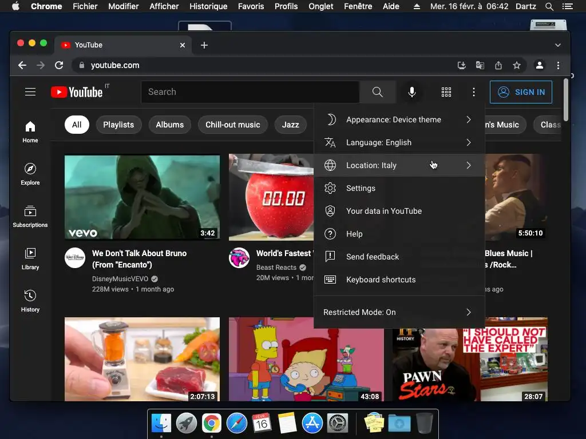Open Chrome profile avatar button
586x439 pixels.
pyautogui.click(x=539, y=65)
